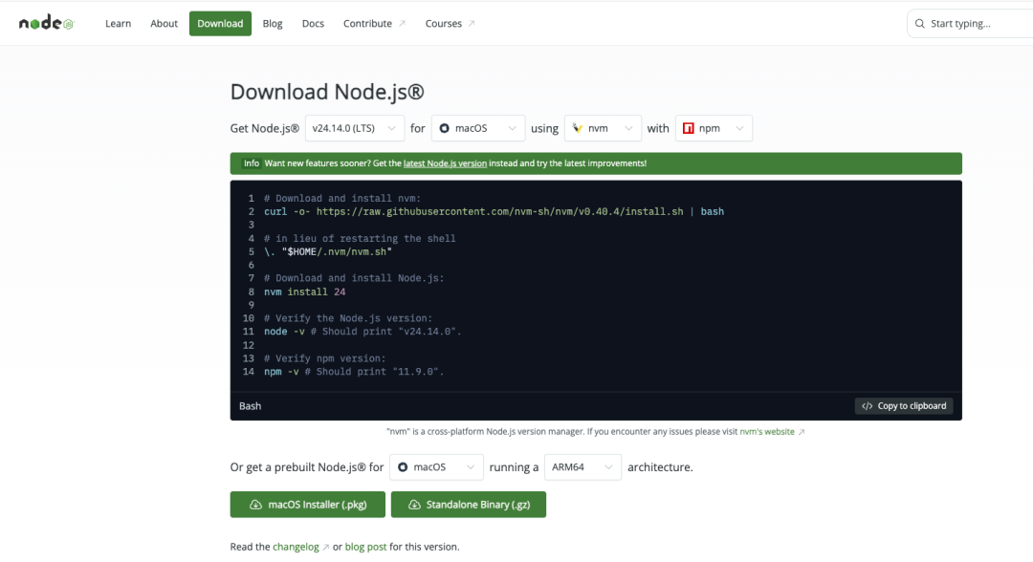
Task: Open the Docs navigation item
Action: click(313, 23)
